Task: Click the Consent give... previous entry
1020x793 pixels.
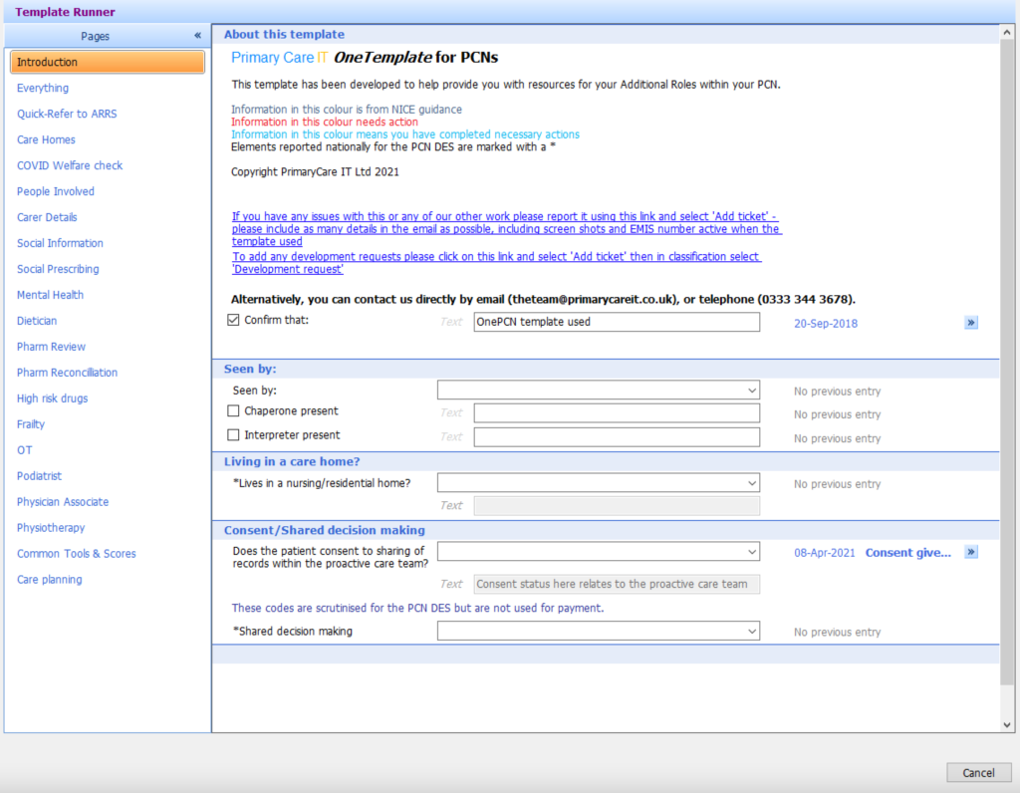Action: (x=908, y=553)
